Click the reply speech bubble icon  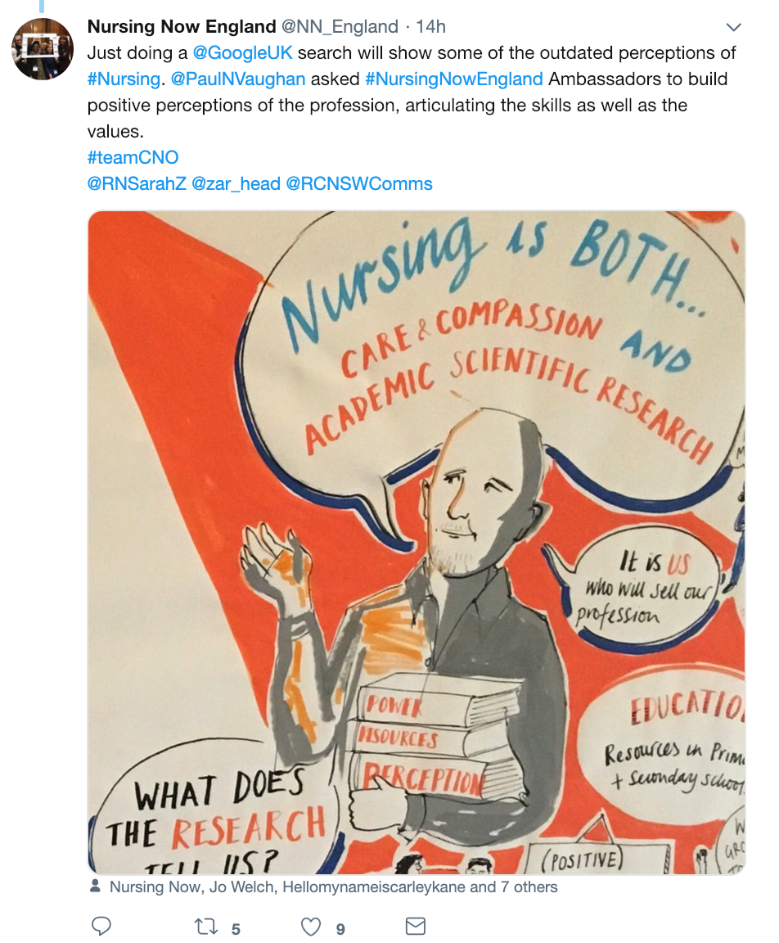coord(101,926)
